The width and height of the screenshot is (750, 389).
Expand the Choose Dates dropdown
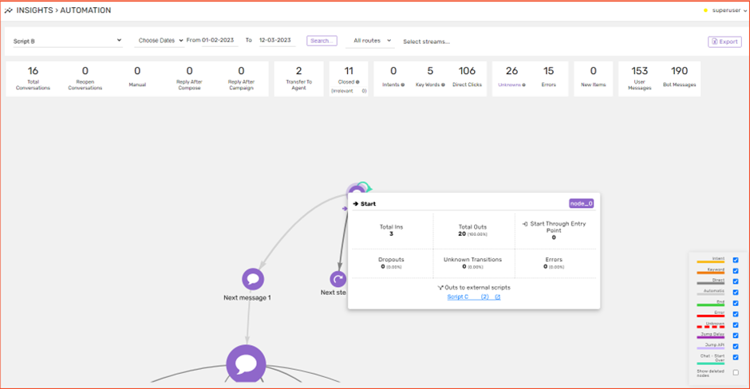(160, 41)
